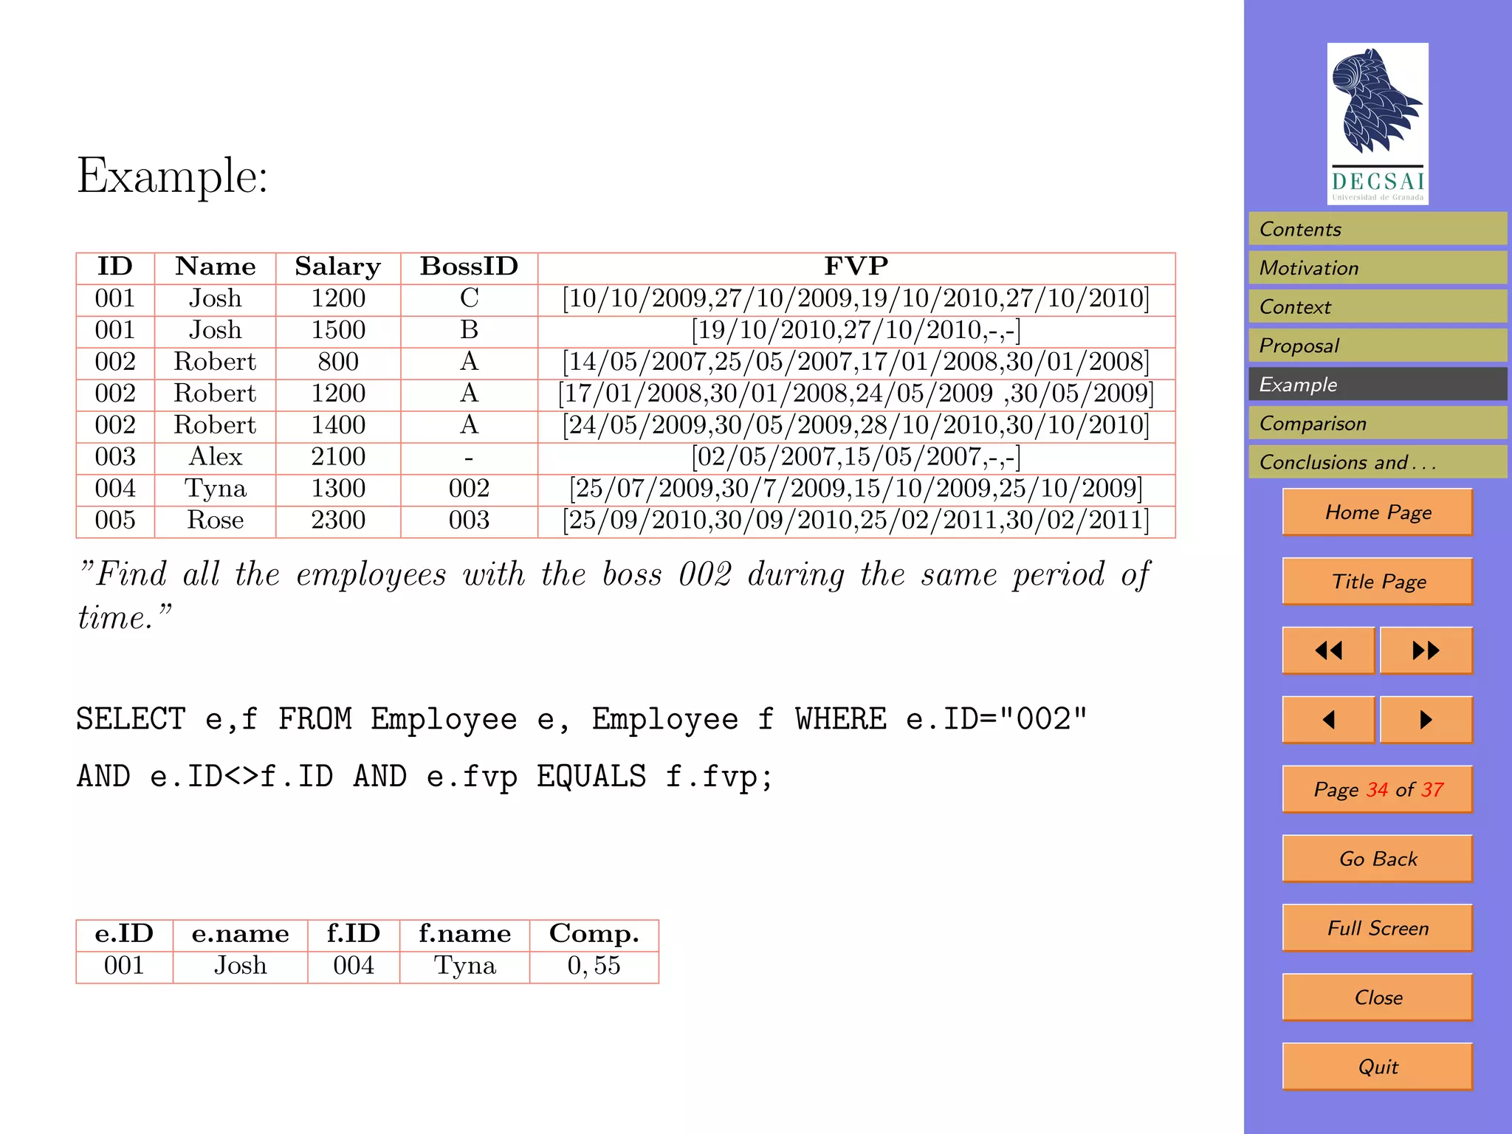The image size is (1512, 1134).
Task: Click ID 003 in employee table
Action: point(115,457)
